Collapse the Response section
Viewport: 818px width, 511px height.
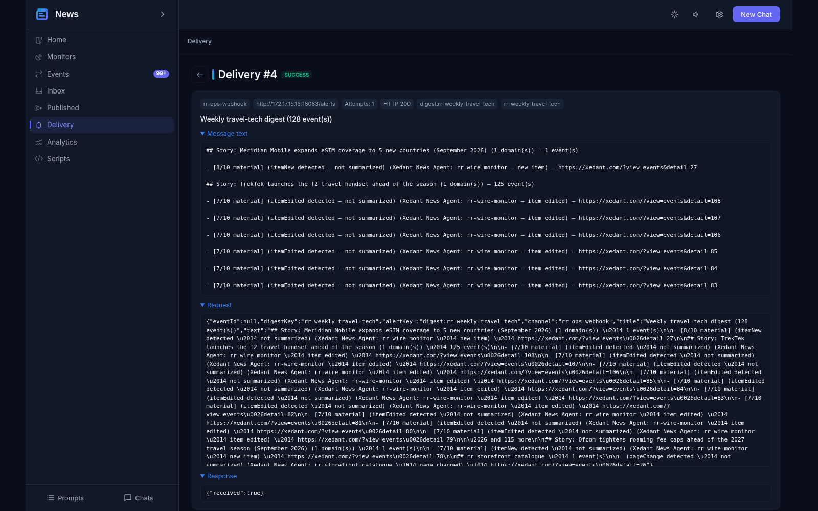(219, 476)
